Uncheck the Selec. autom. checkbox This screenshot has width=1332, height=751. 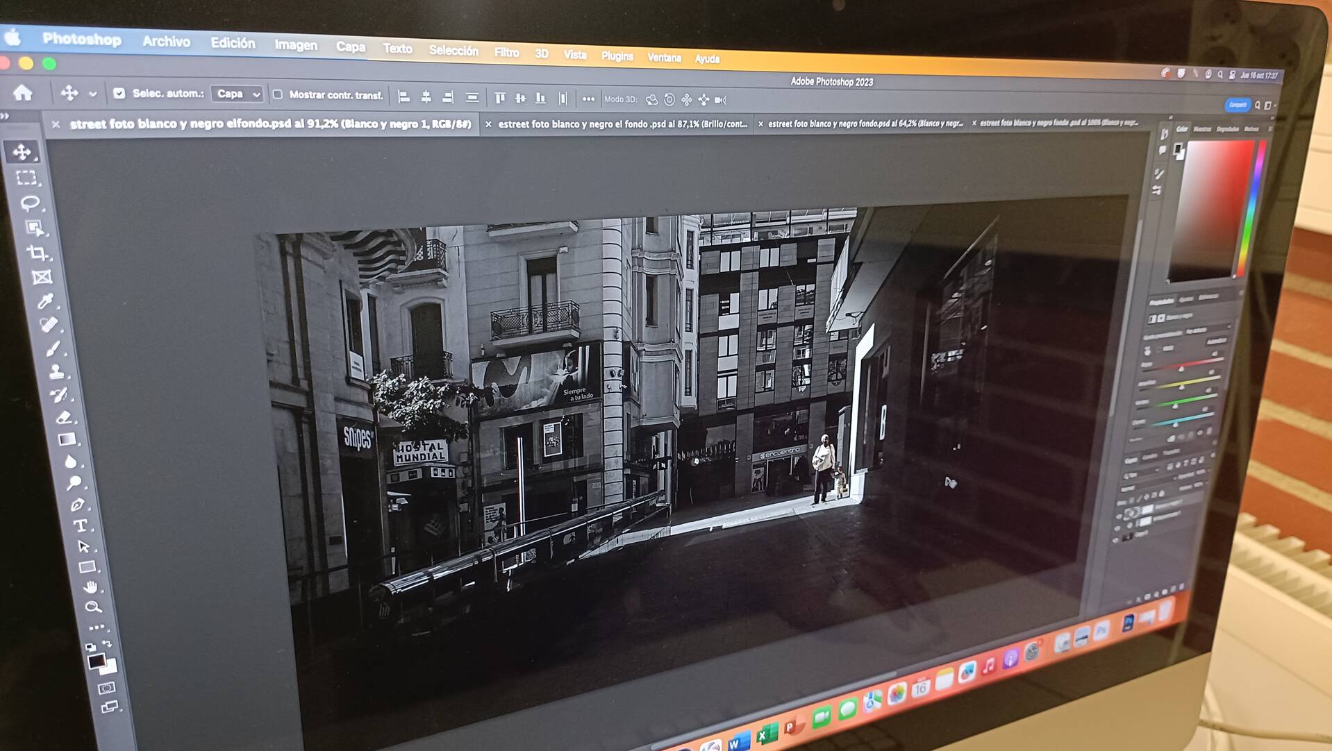pyautogui.click(x=119, y=93)
